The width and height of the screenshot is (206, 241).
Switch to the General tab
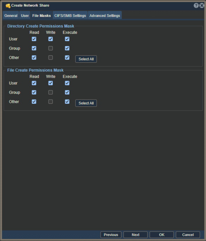[x=11, y=15]
